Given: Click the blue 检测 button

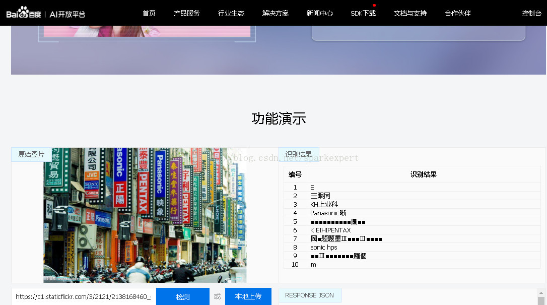Looking at the screenshot, I should click(x=183, y=296).
